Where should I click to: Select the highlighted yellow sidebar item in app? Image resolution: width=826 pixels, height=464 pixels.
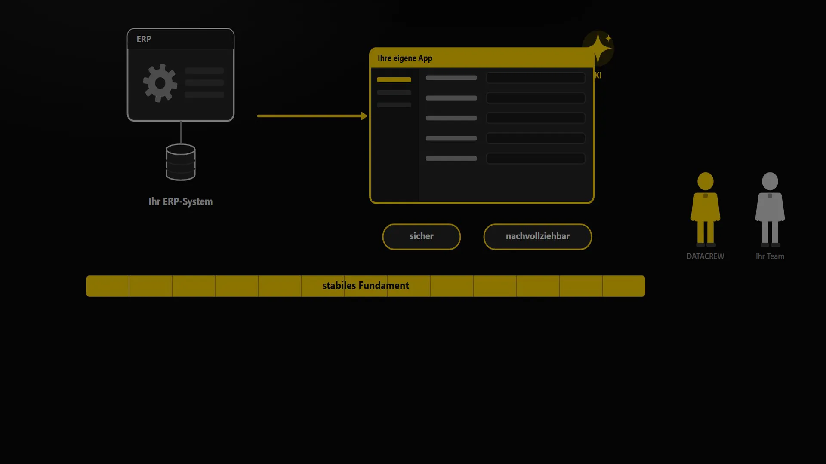(x=394, y=80)
